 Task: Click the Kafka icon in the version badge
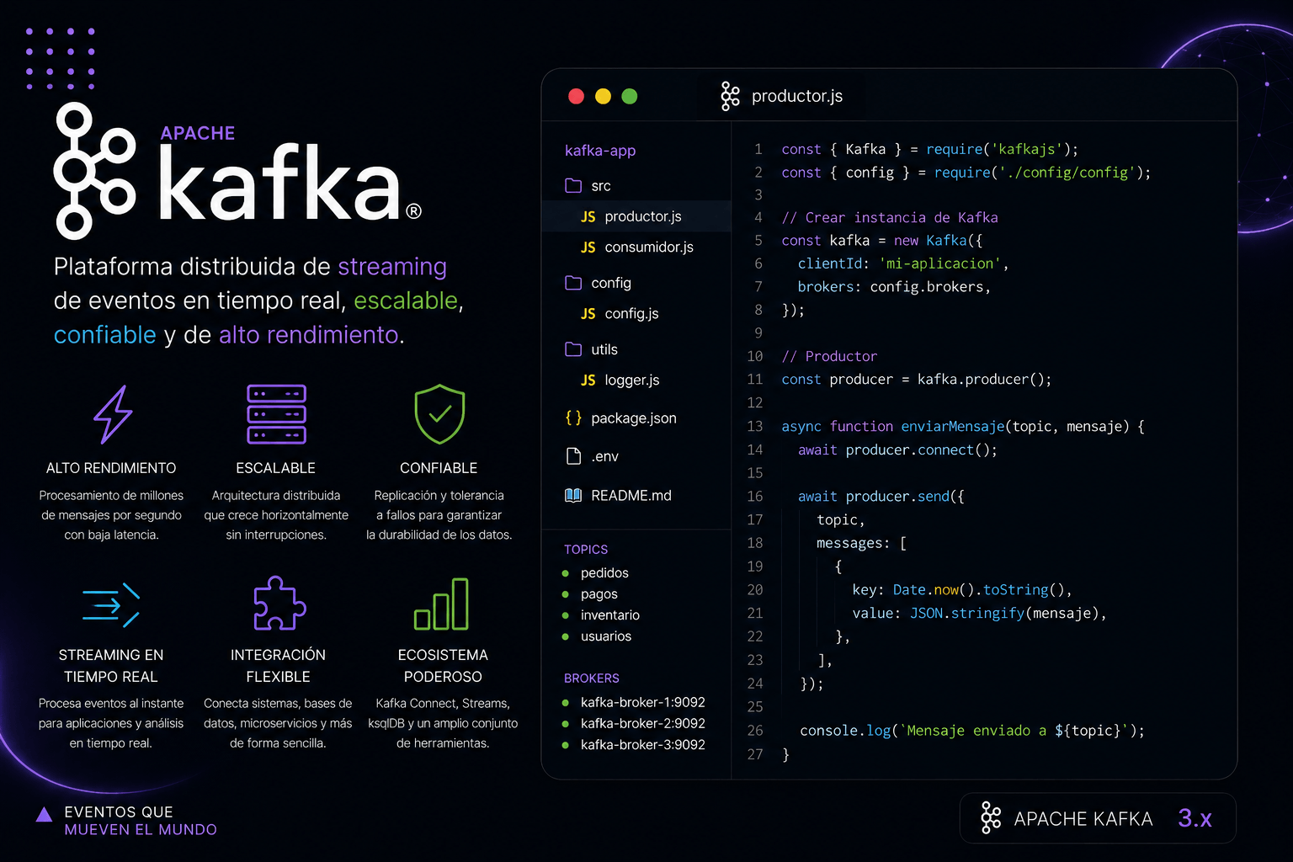coord(991,818)
